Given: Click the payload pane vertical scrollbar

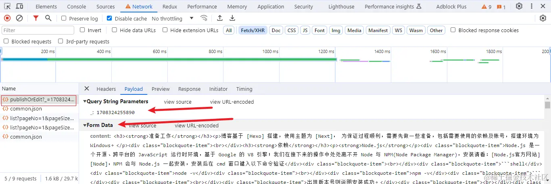Looking at the screenshot, I should point(547,105).
